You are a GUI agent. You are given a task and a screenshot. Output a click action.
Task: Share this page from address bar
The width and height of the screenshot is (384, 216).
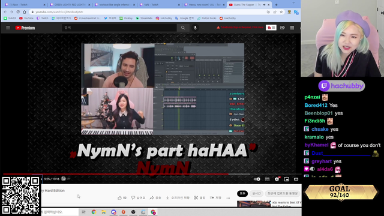tap(275, 12)
